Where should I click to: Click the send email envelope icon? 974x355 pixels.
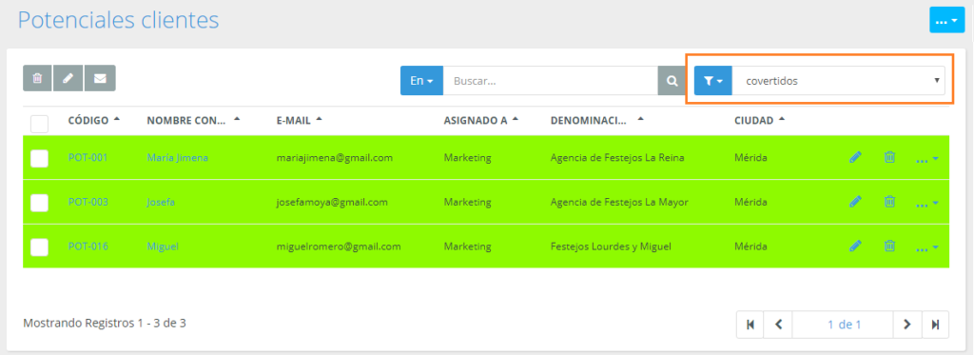coord(100,78)
